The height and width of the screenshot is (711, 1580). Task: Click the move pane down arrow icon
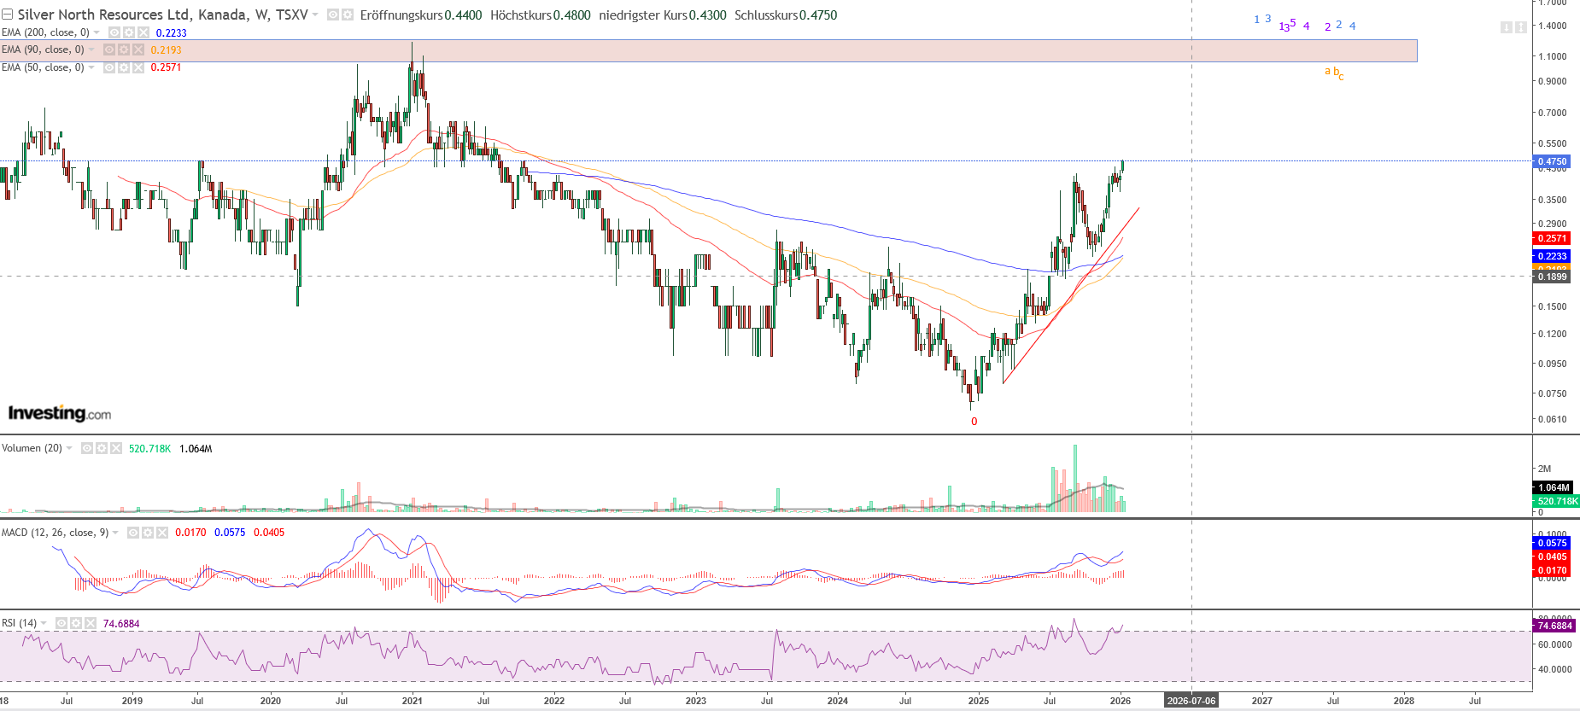coord(1506,27)
